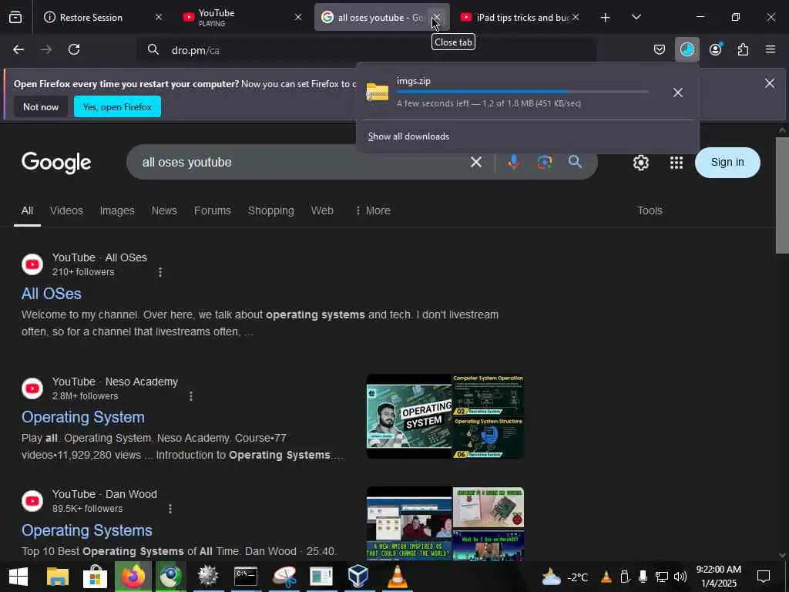Switch to iPad tips tricks tab
789x592 pixels.
point(522,18)
